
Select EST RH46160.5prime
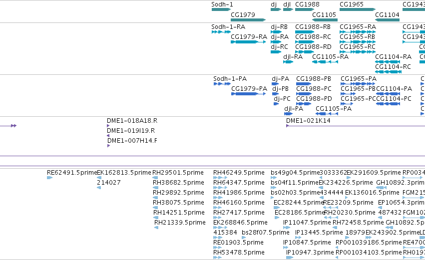tap(218, 208)
